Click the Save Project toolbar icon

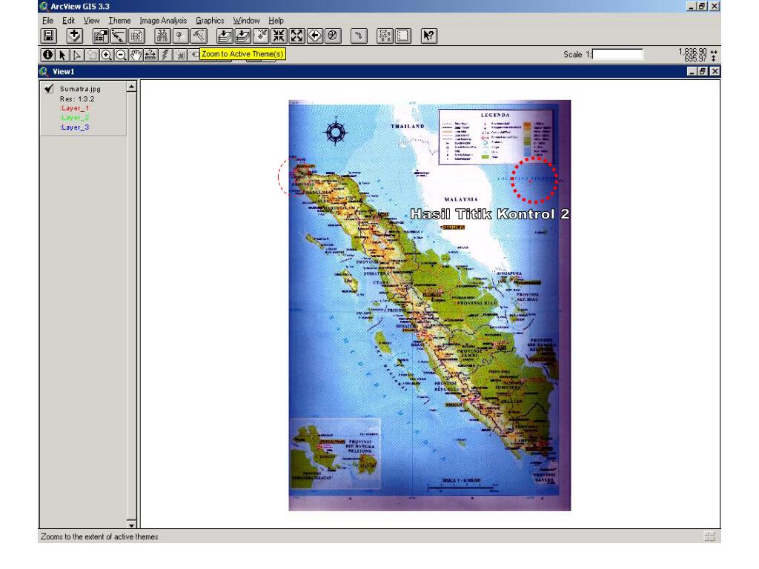coord(48,36)
